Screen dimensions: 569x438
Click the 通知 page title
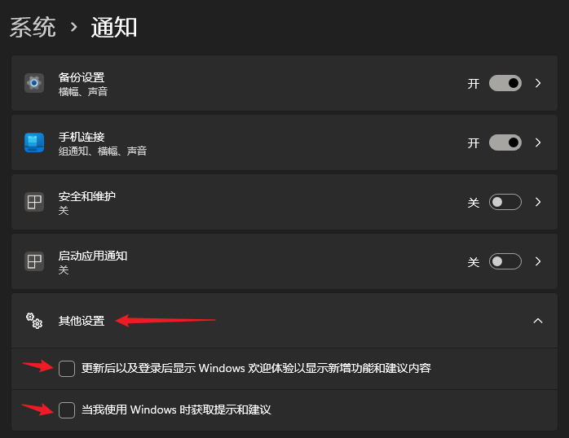[x=114, y=27]
